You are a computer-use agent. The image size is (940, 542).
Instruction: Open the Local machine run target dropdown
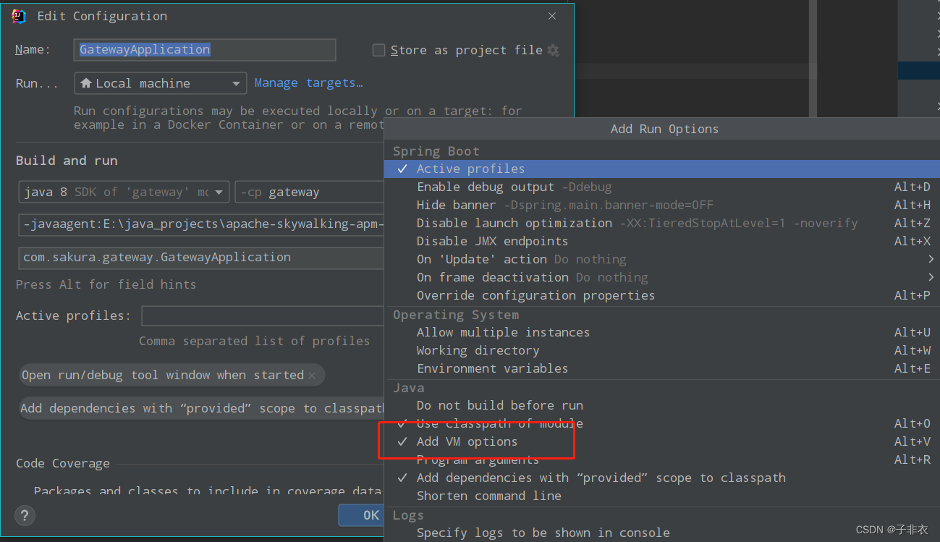coord(161,83)
